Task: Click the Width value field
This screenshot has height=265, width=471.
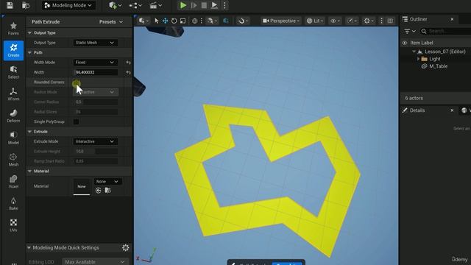Action: pos(96,72)
